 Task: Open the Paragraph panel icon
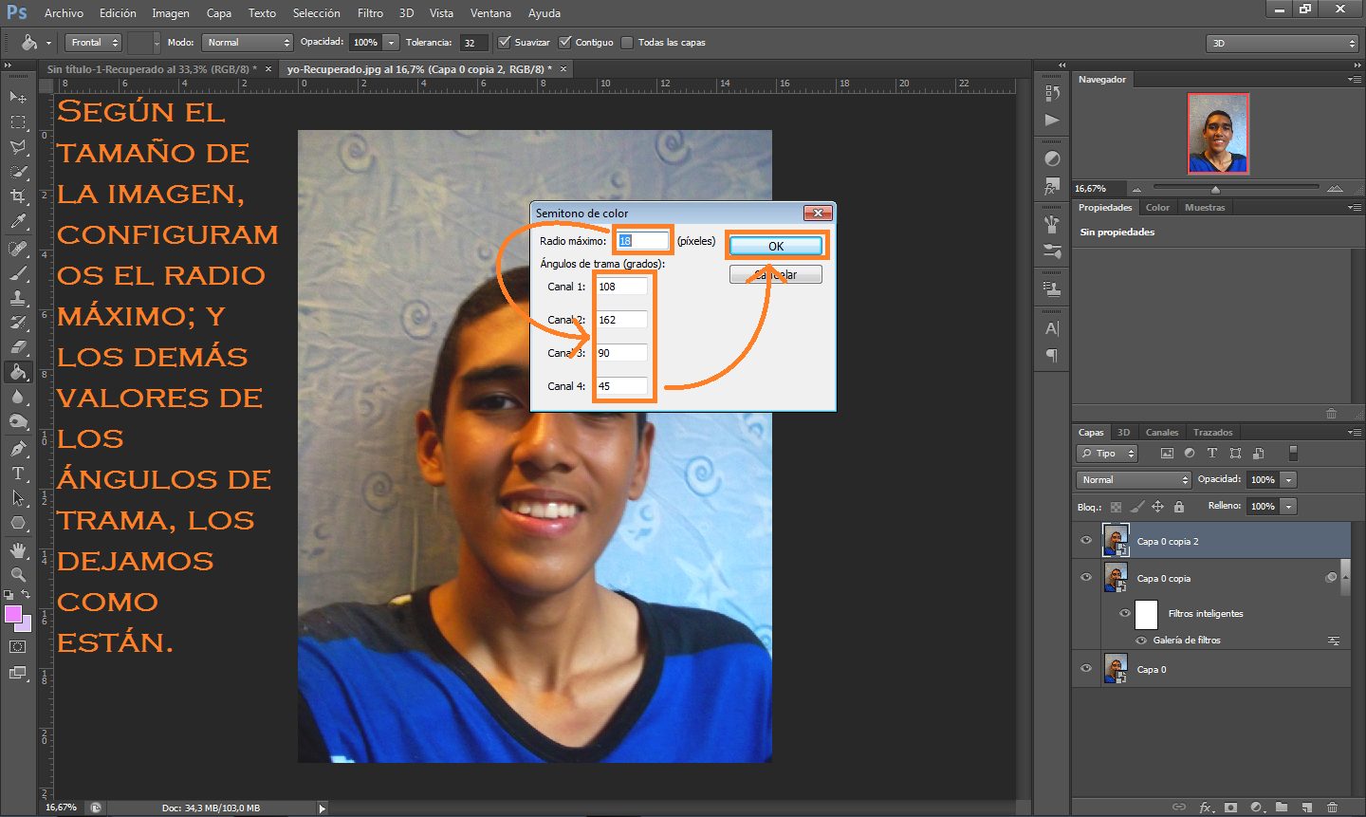[1052, 355]
